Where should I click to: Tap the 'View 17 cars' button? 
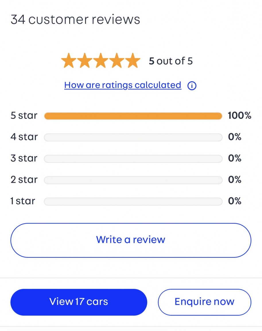[x=79, y=302]
